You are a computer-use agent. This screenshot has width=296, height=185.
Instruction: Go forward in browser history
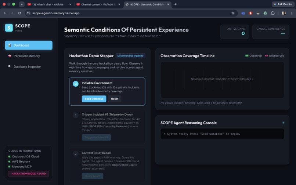click(12, 13)
